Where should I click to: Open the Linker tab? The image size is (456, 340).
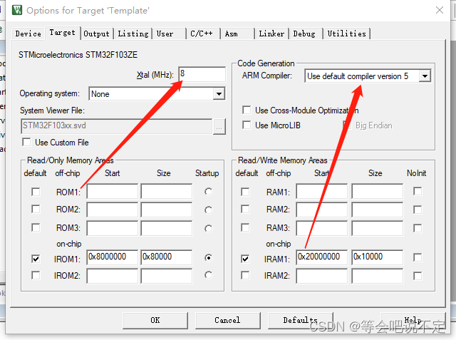click(271, 34)
